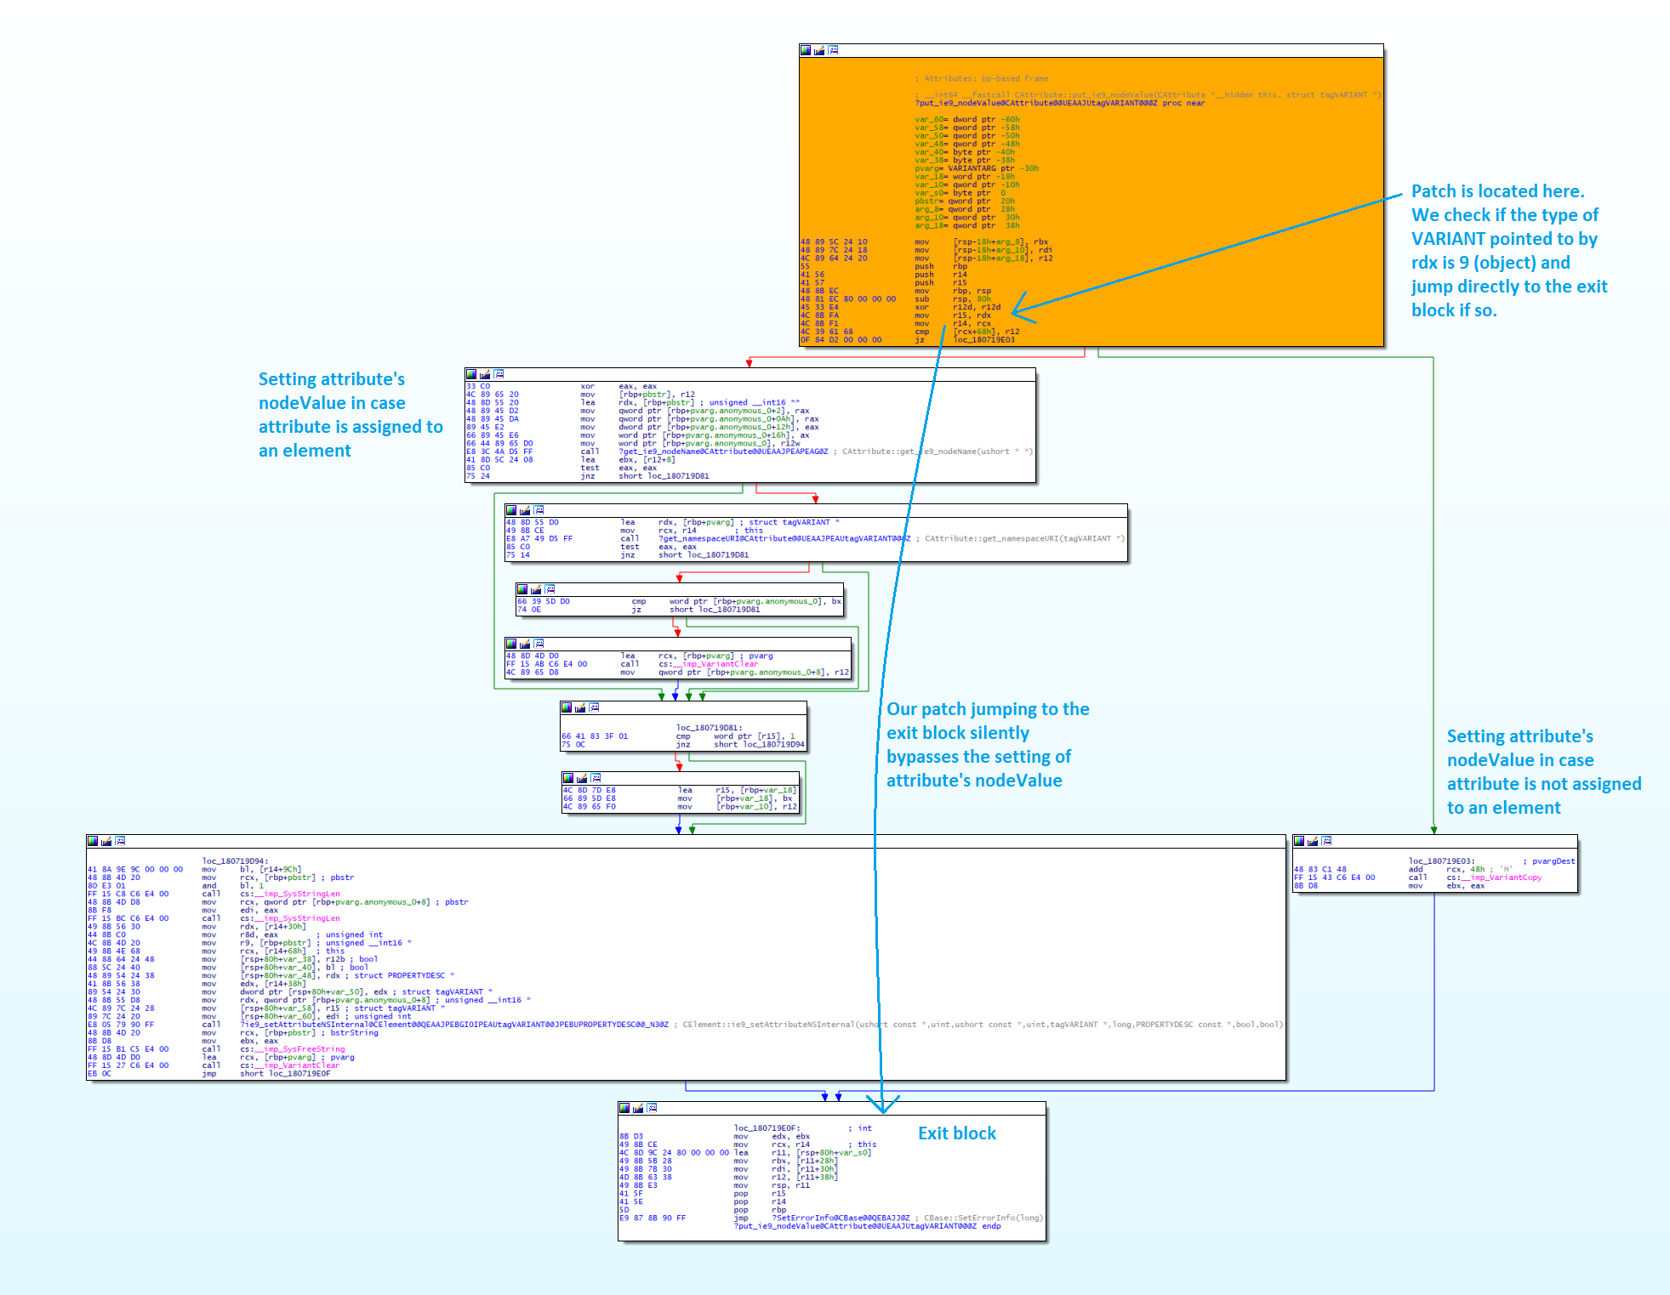This screenshot has height=1295, width=1670.
Task: Click the group-nodes icon on the orange function node
Action: pyautogui.click(x=833, y=51)
